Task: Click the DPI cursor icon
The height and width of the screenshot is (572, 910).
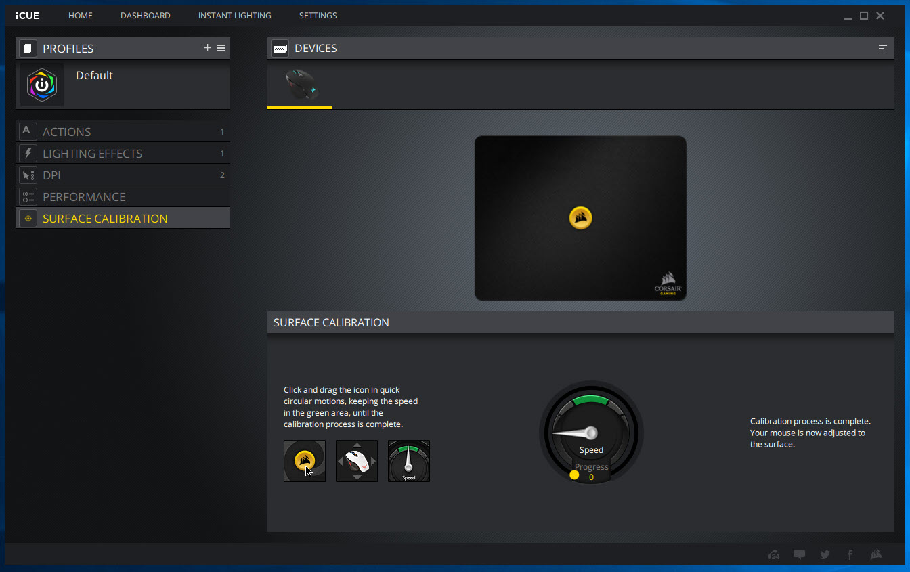Action: click(28, 175)
